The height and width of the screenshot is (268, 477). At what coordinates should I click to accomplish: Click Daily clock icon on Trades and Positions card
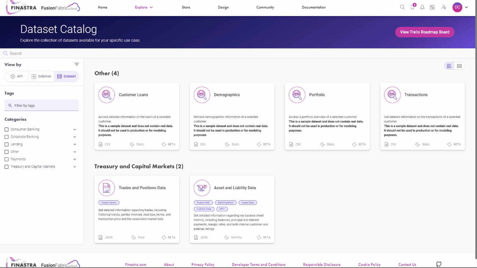coord(133,237)
